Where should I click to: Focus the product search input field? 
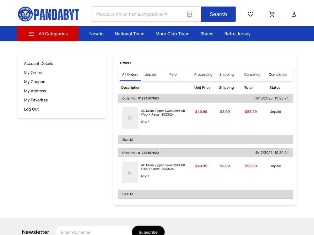[146, 14]
